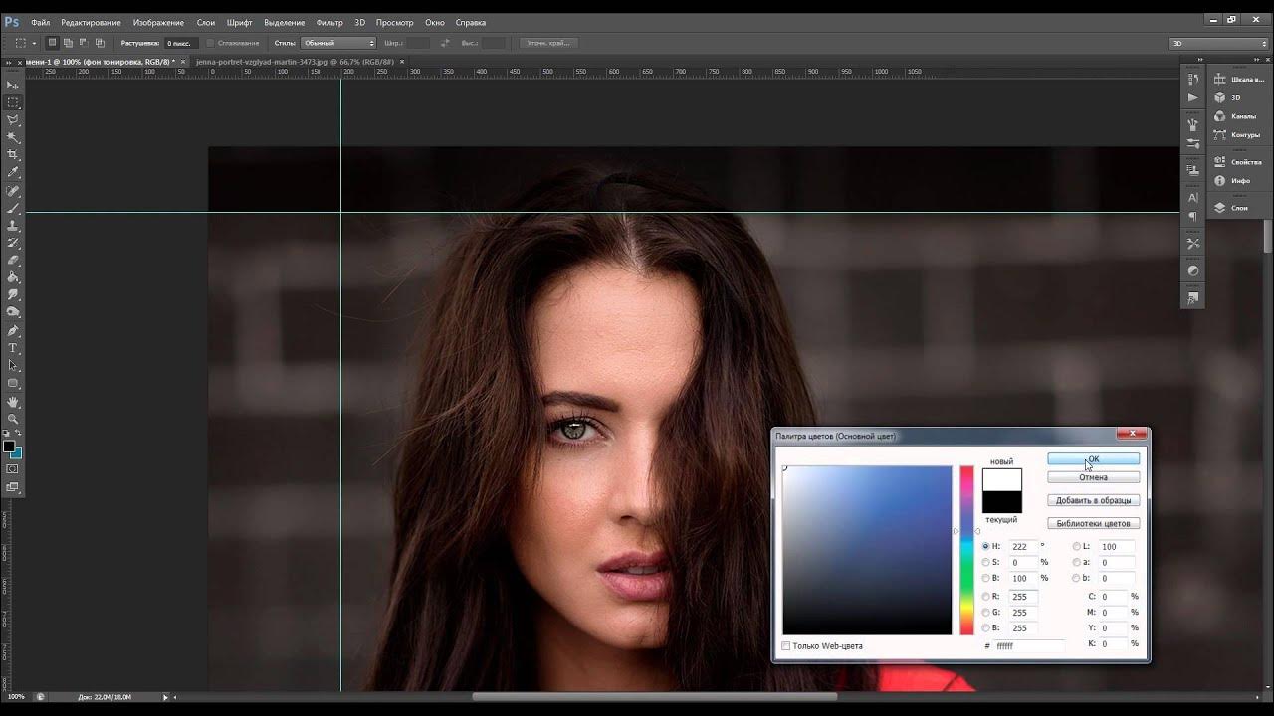Change screen mode icon in toolbox
1274x716 pixels.
[13, 487]
